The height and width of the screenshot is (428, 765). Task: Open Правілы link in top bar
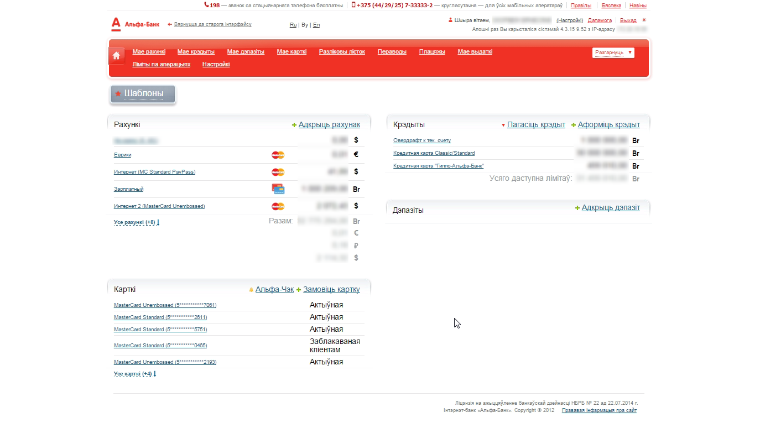581,6
